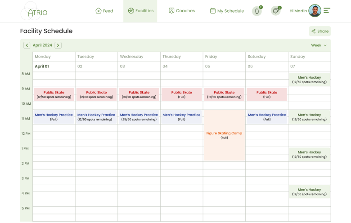
Task: Click Martin's profile avatar
Action: tap(315, 11)
